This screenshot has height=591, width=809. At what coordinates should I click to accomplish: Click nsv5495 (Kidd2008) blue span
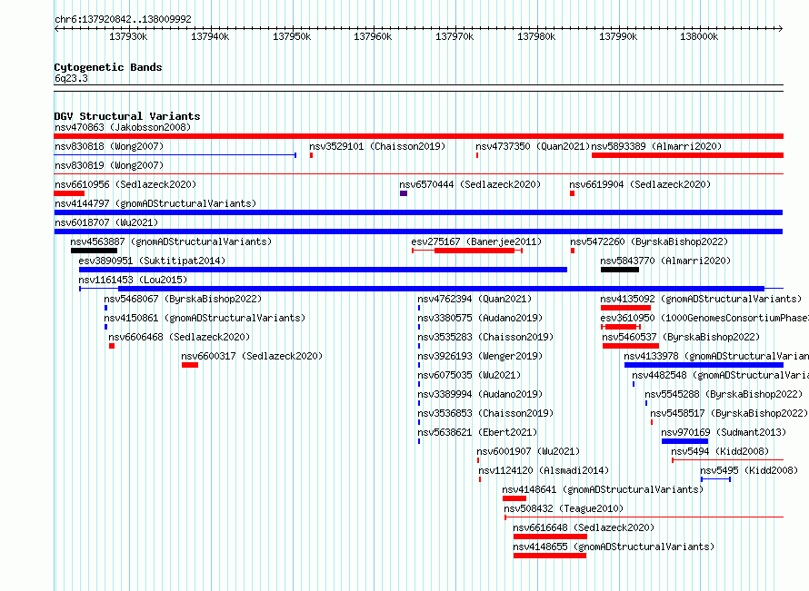[715, 479]
